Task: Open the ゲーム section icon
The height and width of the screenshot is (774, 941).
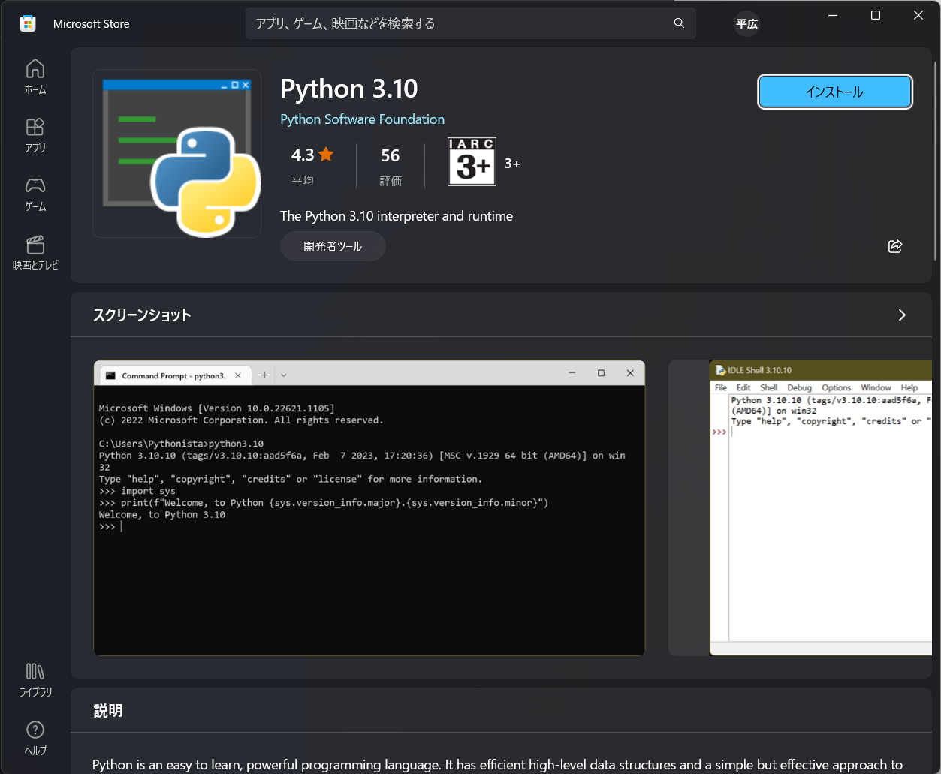Action: tap(35, 194)
